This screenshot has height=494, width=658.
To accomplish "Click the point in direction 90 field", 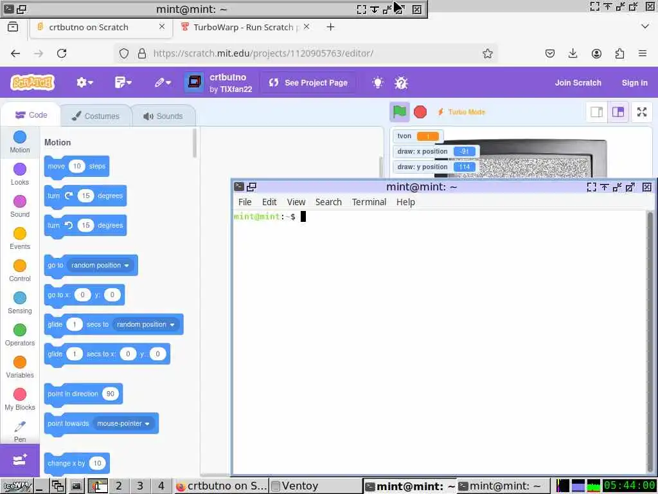I will [111, 394].
